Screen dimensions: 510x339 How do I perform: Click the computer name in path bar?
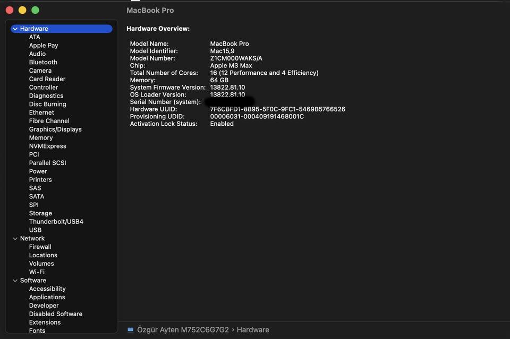coord(183,329)
